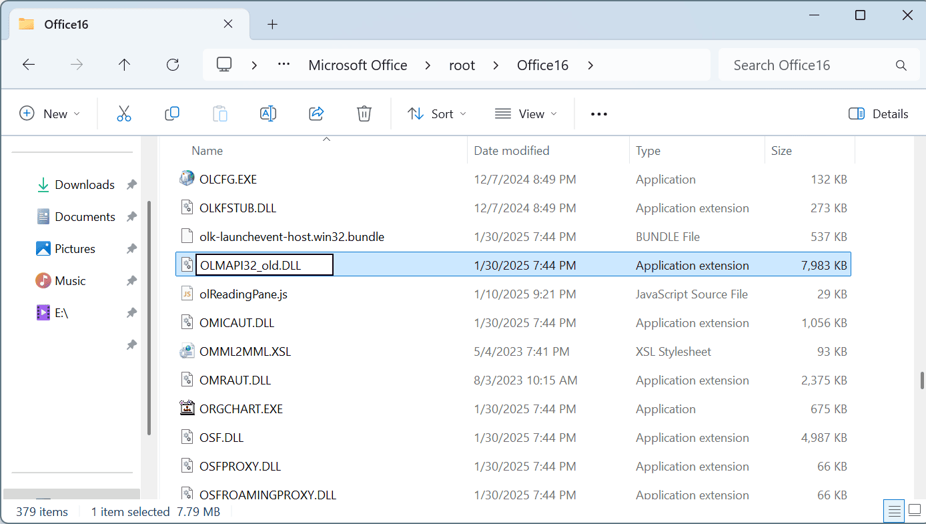Click the Share icon in toolbar

[316, 113]
